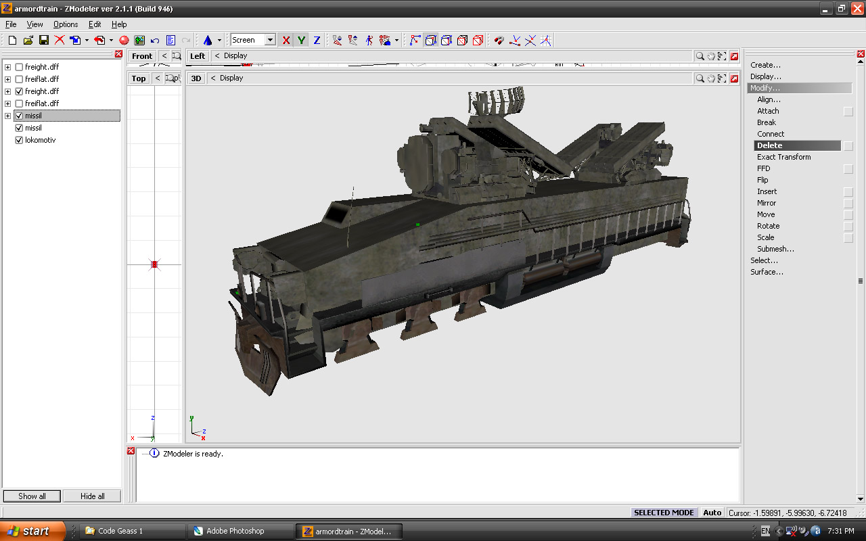Viewport: 866px width, 541px height.
Task: Toggle the Z axis constraint button
Action: (316, 41)
